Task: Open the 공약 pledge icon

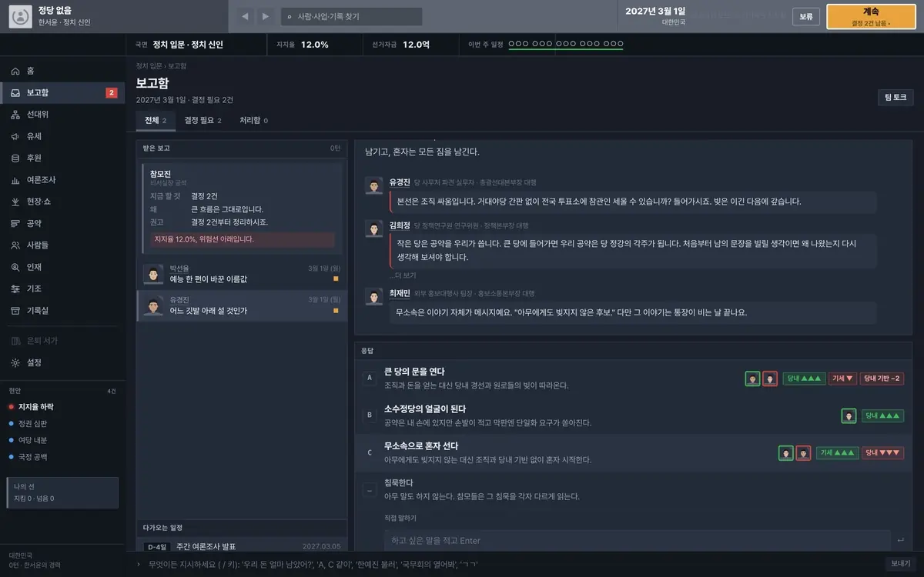Action: point(15,223)
